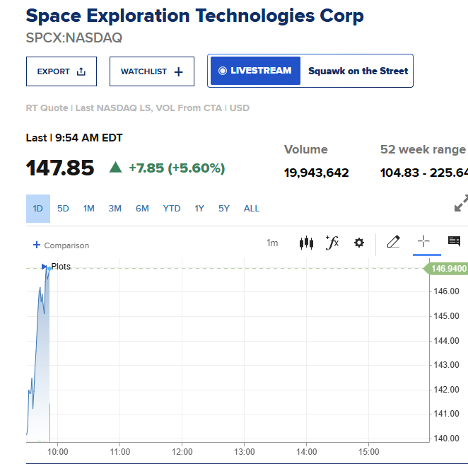The width and height of the screenshot is (468, 464).
Task: Add stock via WATCHLIST button
Action: 152,71
